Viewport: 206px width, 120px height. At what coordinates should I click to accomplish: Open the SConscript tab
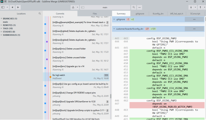(x=195, y=14)
